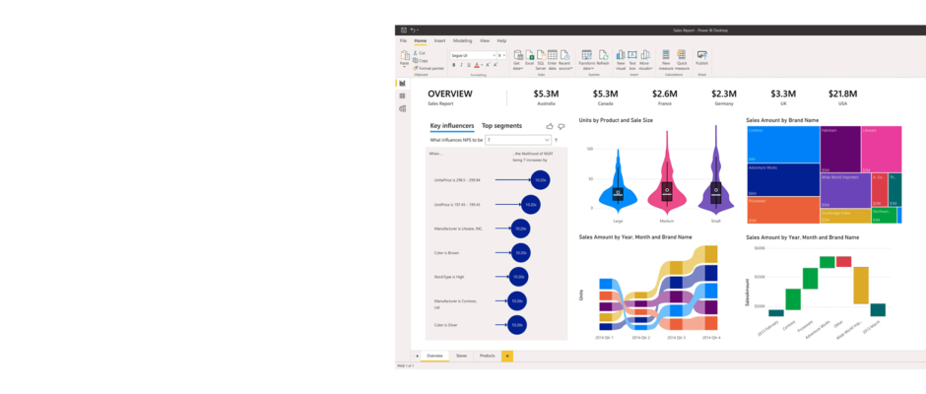Click the $21.8M USA card
The height and width of the screenshot is (394, 926).
pos(842,98)
